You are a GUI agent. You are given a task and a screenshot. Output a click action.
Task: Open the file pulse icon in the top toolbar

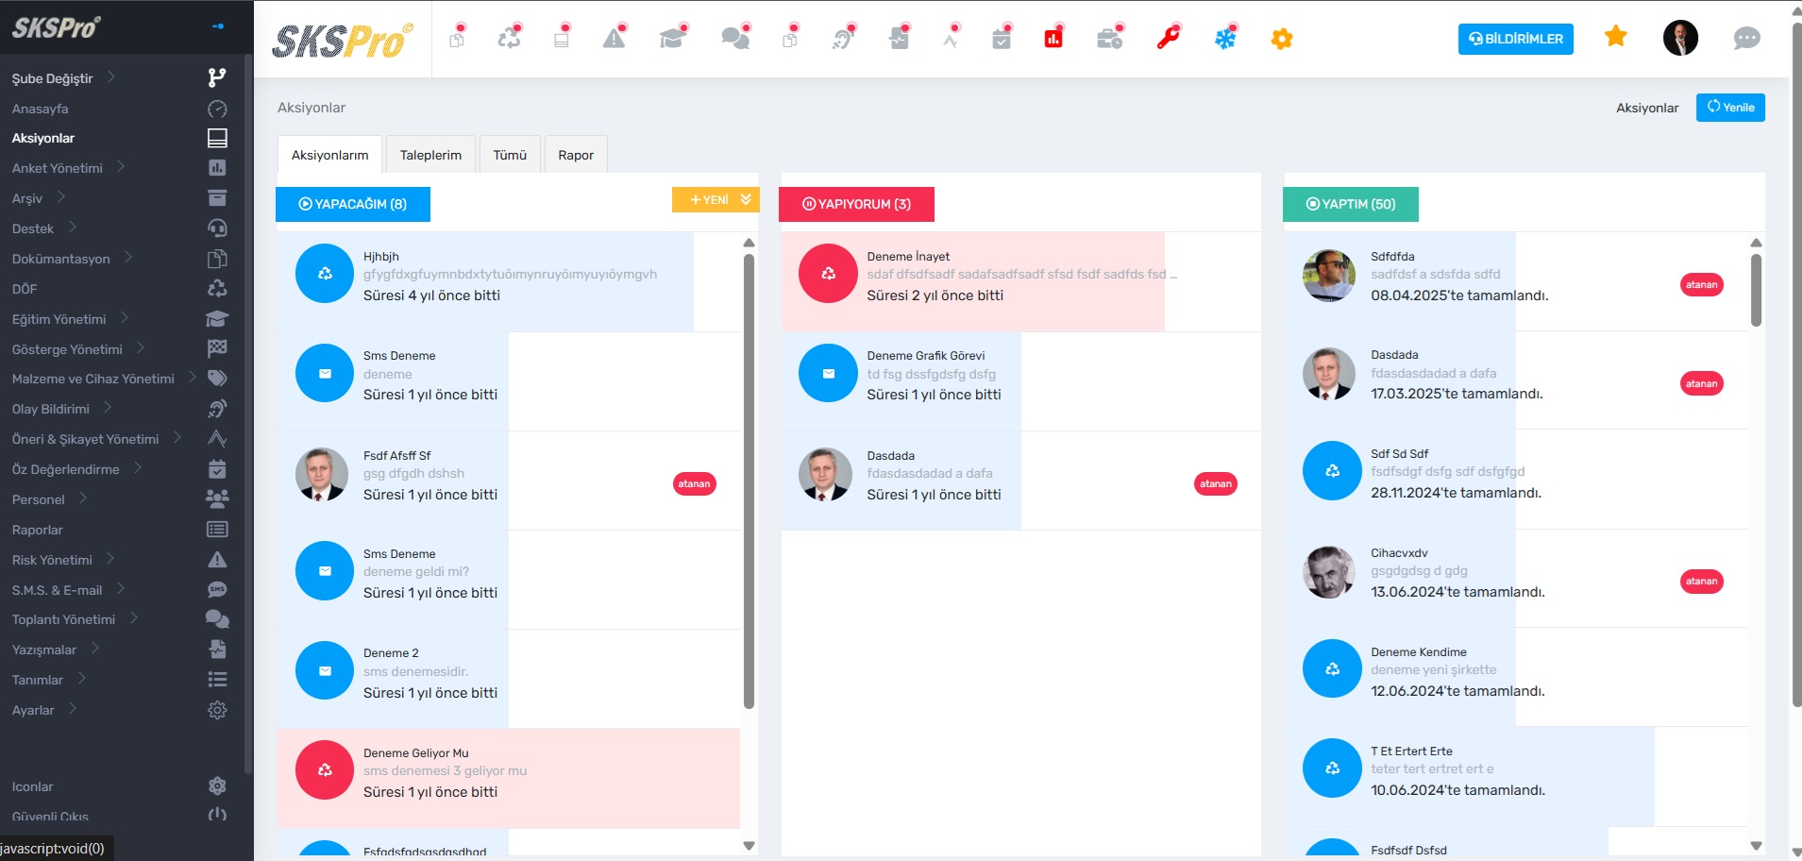pyautogui.click(x=899, y=39)
